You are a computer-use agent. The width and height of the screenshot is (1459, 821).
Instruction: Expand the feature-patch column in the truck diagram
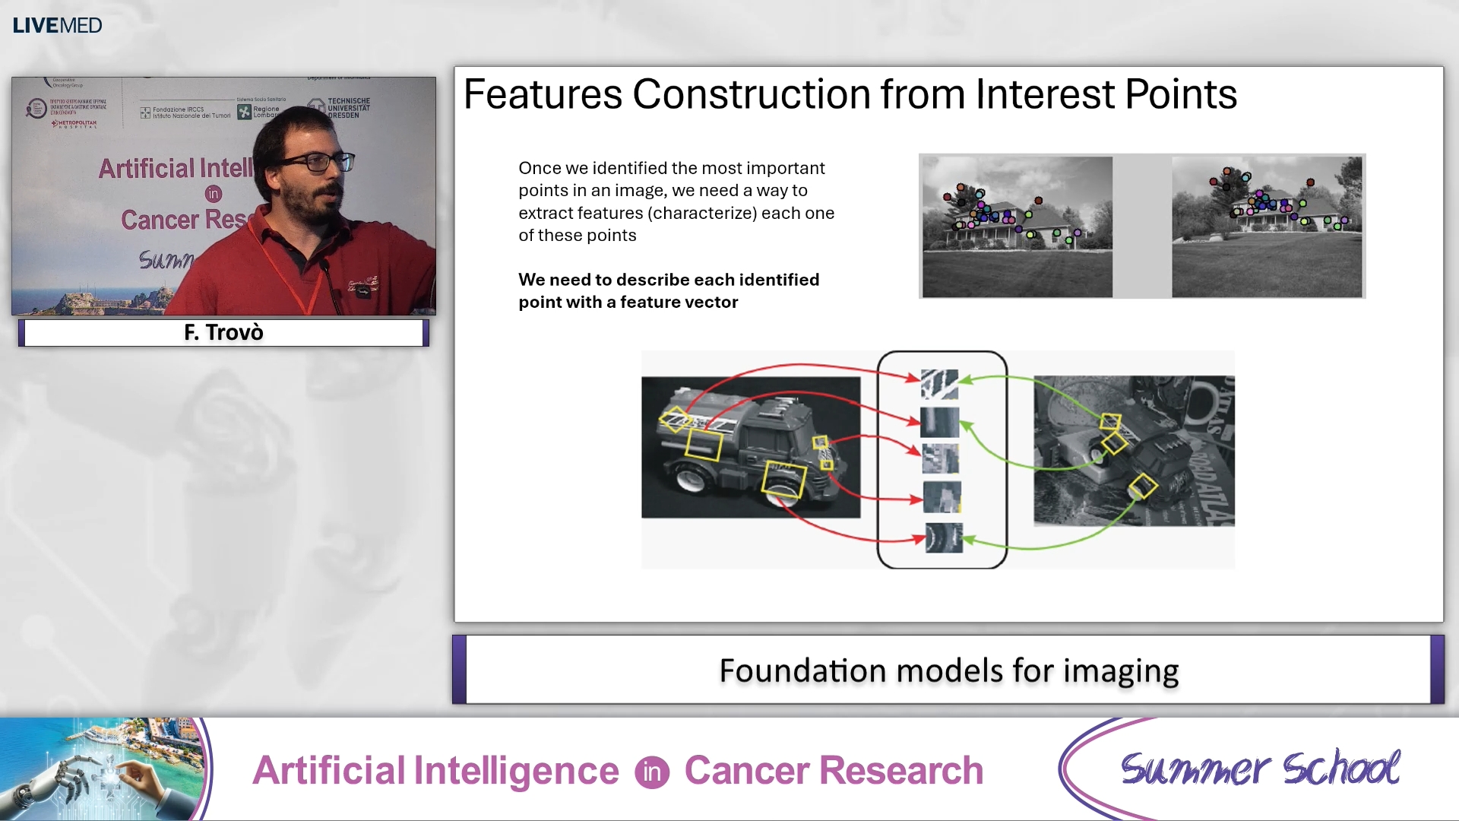[x=942, y=458]
